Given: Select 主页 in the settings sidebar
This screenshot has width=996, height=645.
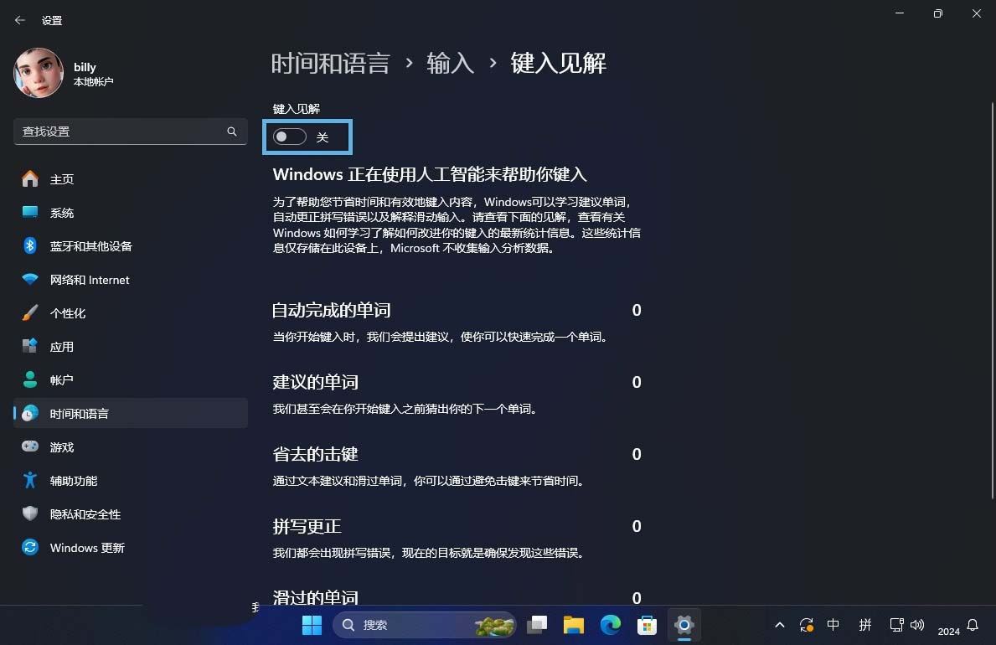Looking at the screenshot, I should [x=61, y=178].
